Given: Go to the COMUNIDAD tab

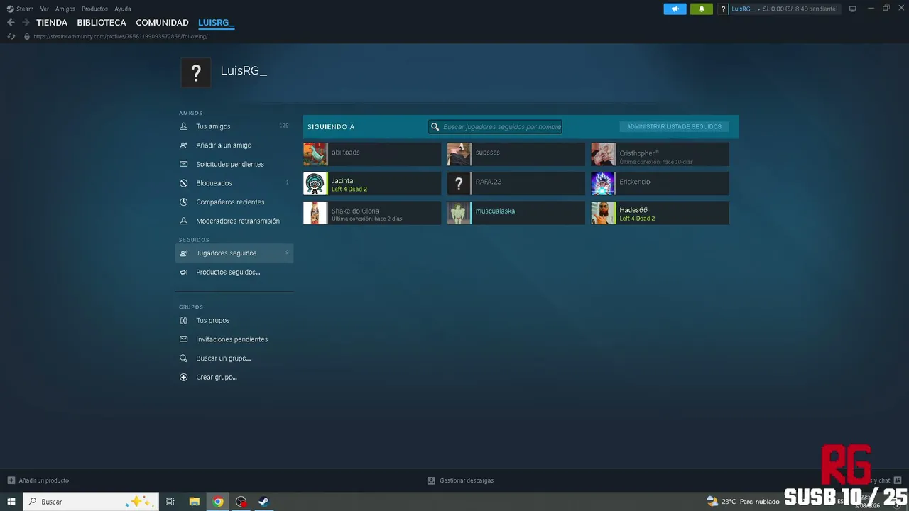Looking at the screenshot, I should [162, 23].
